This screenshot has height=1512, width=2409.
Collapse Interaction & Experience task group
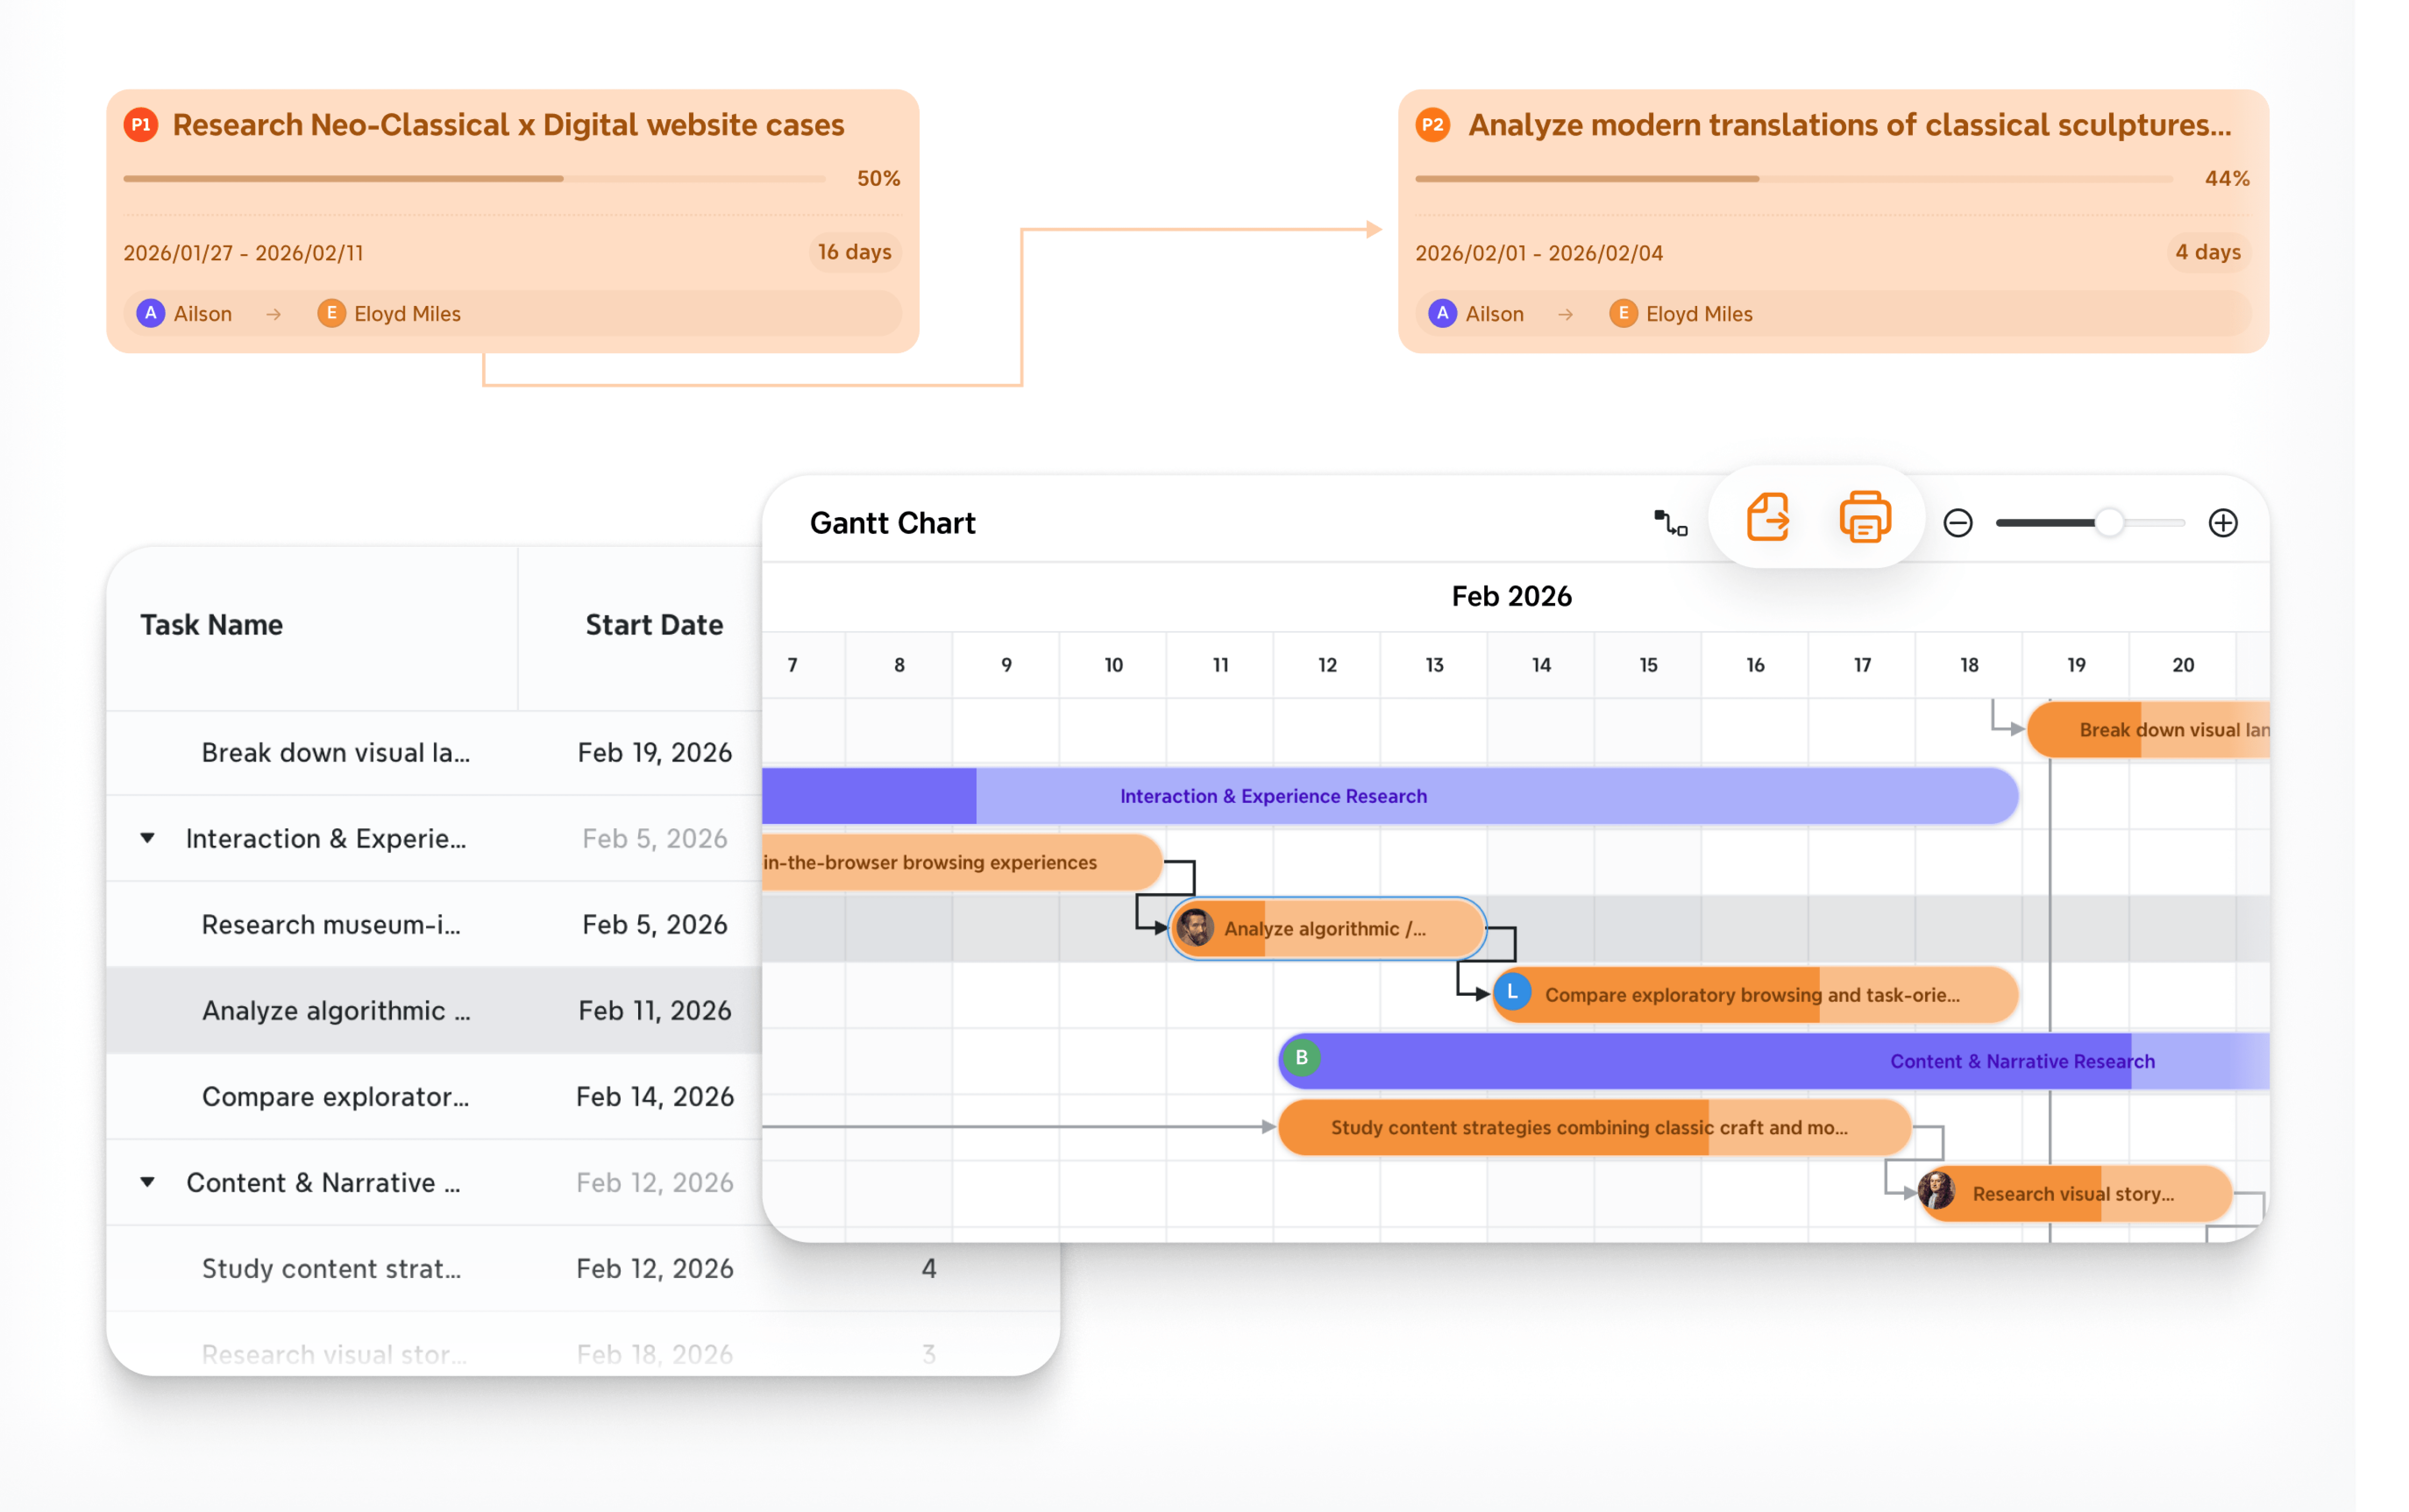(x=147, y=838)
